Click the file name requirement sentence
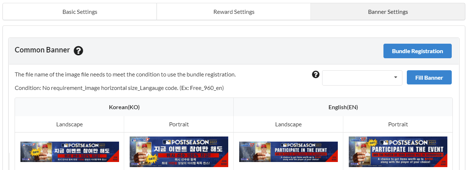This screenshot has width=470, height=170. point(125,74)
